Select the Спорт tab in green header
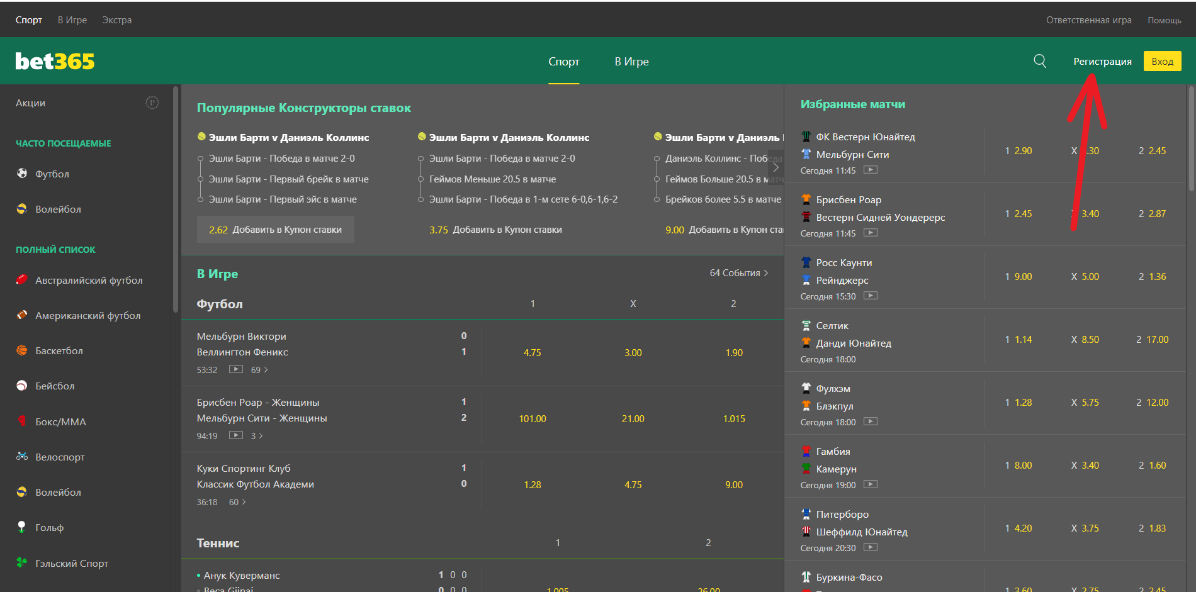Viewport: 1196px width, 592px height. pos(563,62)
